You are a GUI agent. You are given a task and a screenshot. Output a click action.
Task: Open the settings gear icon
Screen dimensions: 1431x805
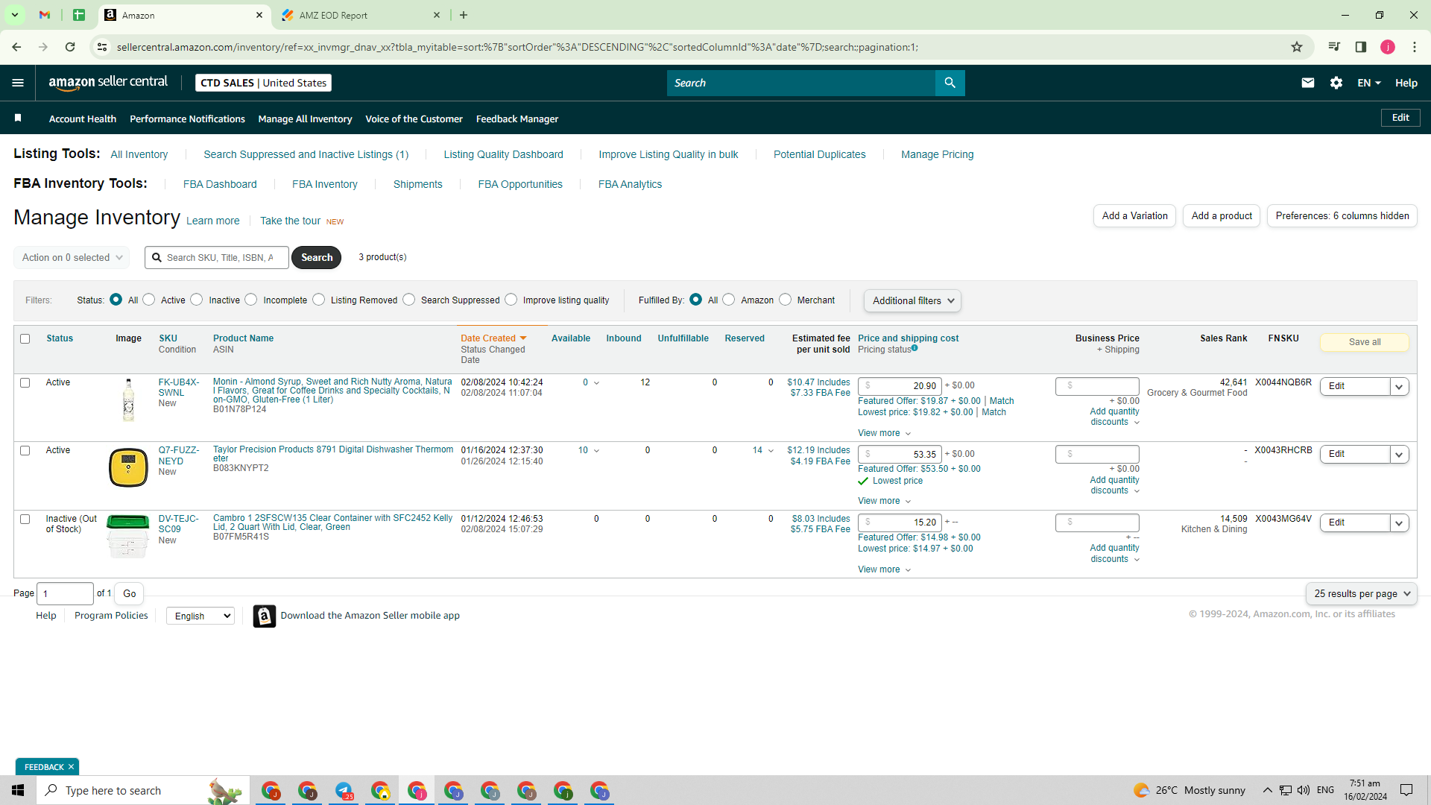coord(1336,83)
